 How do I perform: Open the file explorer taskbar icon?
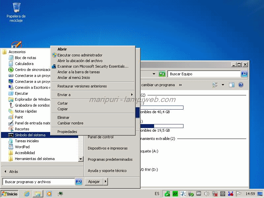coord(38,194)
